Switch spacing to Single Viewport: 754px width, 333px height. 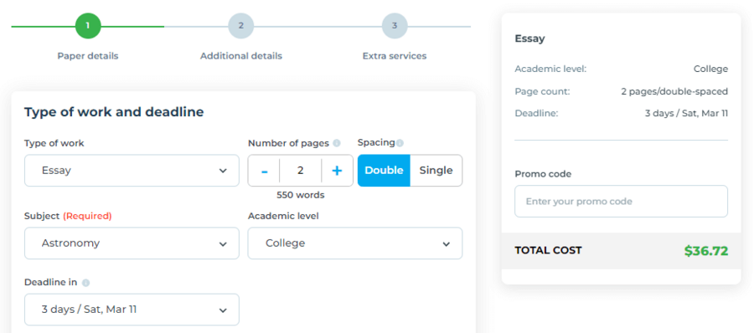(x=436, y=171)
